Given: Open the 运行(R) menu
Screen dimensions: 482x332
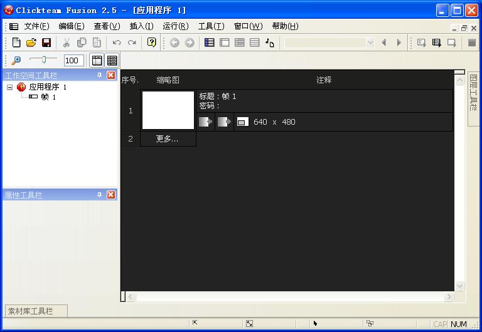Looking at the screenshot, I should coord(176,26).
